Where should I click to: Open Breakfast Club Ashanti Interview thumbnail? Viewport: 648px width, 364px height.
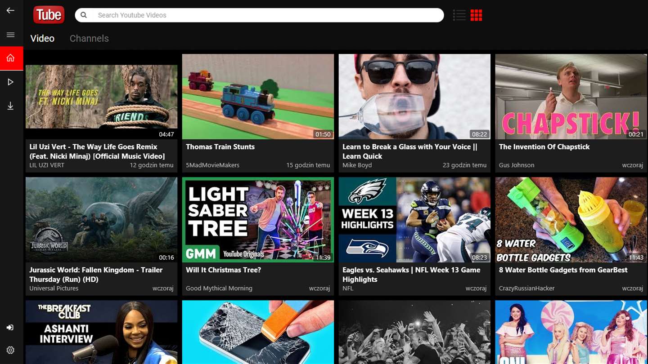pyautogui.click(x=101, y=332)
